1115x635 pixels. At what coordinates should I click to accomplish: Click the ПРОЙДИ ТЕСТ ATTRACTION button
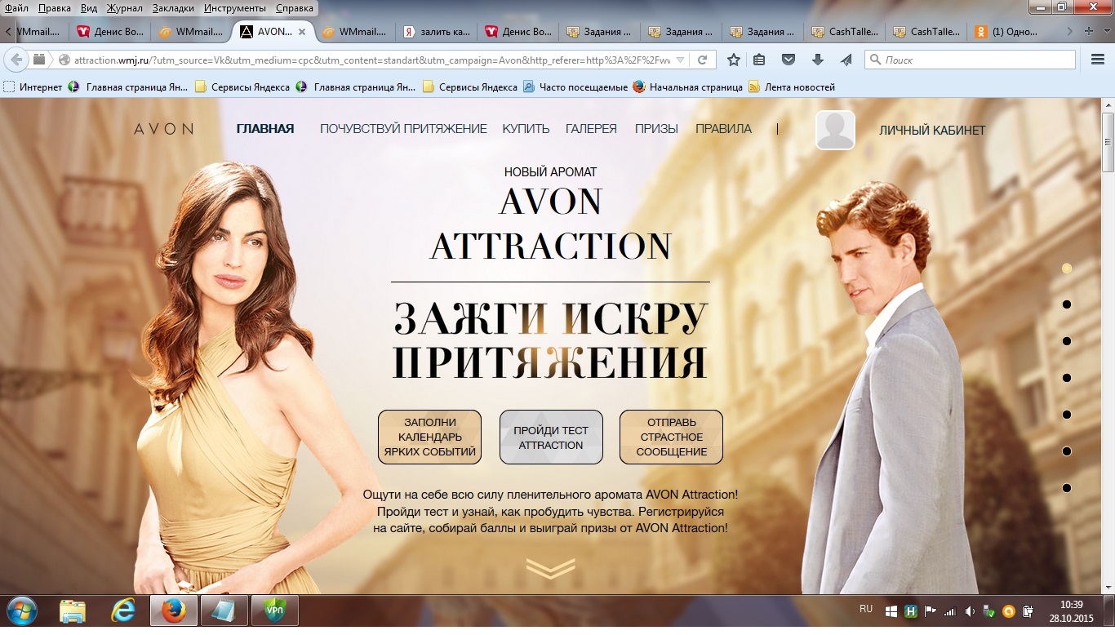coord(551,437)
